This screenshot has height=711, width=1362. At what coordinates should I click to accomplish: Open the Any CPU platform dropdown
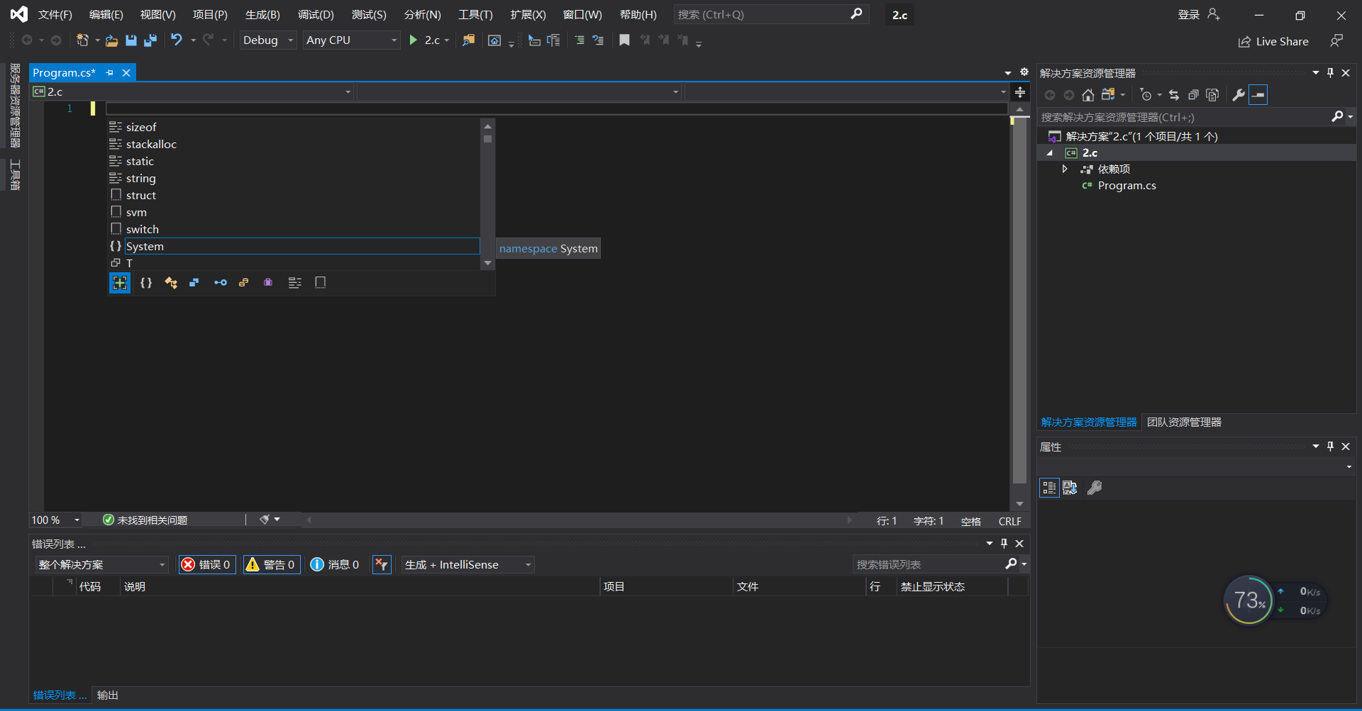point(351,40)
